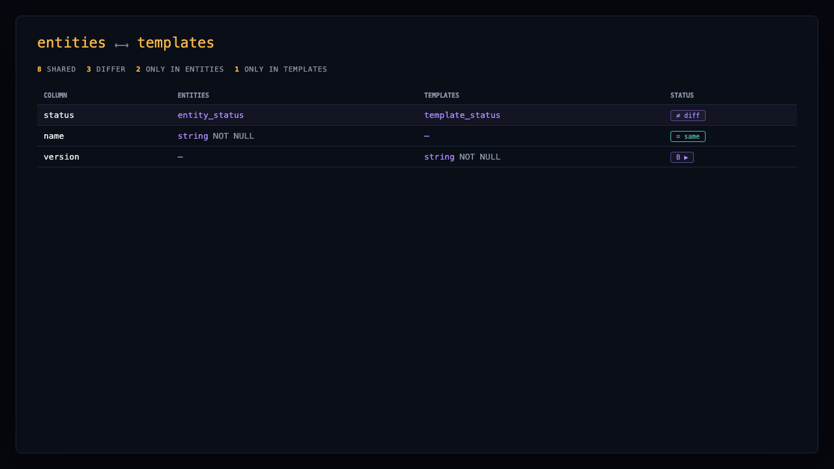Click the TEMPLATES table header

tap(442, 95)
